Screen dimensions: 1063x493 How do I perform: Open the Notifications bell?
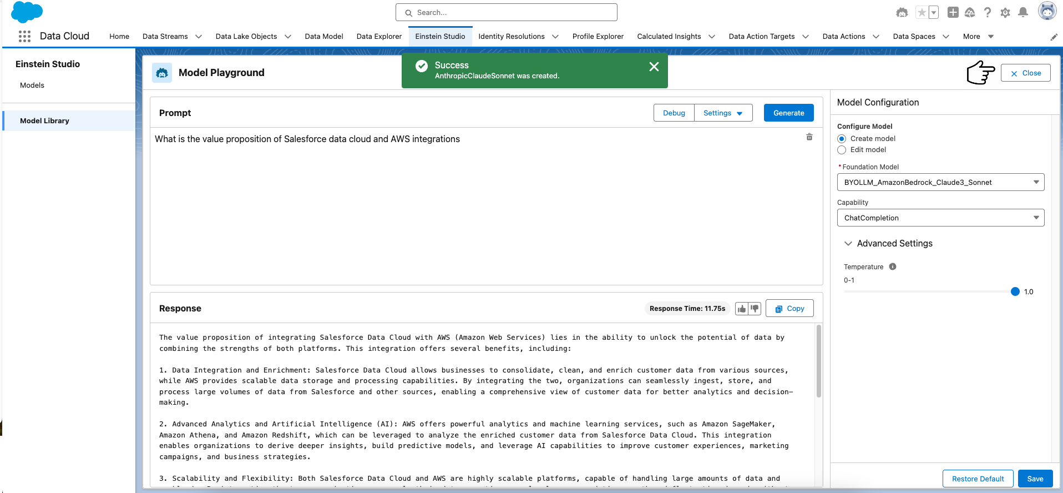pos(1023,12)
